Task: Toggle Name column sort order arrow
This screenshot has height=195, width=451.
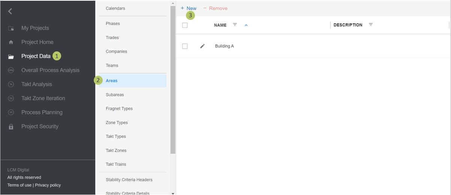Action: 246,25
